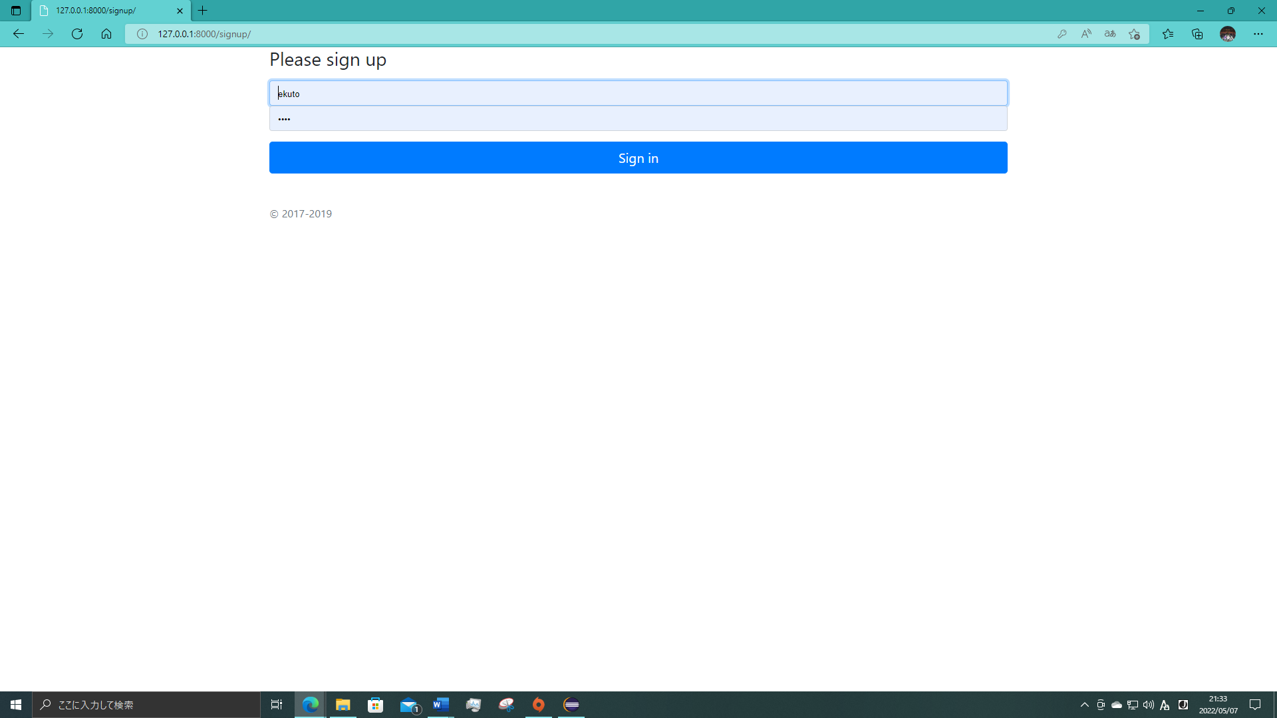Refresh the signup page

point(77,34)
